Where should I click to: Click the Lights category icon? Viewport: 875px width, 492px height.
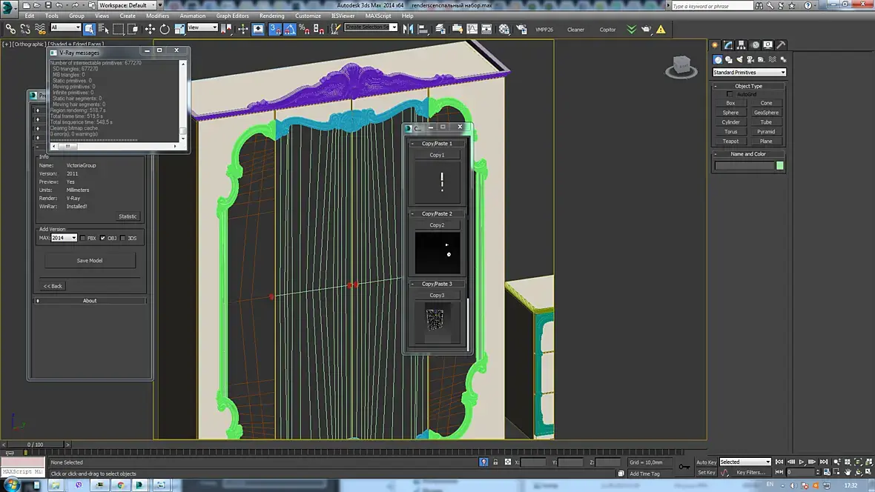pyautogui.click(x=739, y=59)
